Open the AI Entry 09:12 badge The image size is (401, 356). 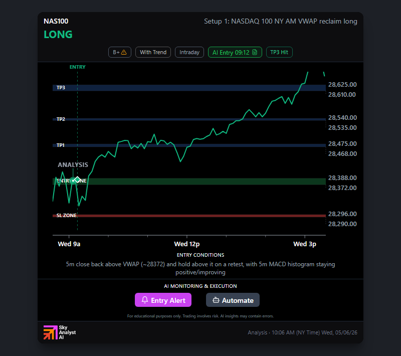[235, 52]
